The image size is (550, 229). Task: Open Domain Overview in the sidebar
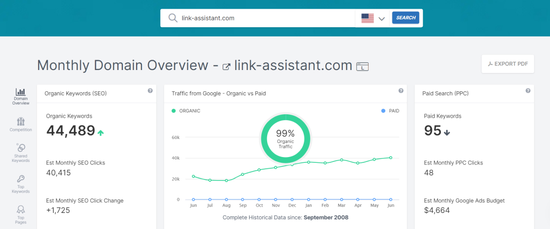point(20,96)
